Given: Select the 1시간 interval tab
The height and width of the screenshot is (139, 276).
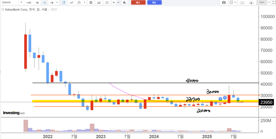Looking at the screenshot, I should click(29, 3).
